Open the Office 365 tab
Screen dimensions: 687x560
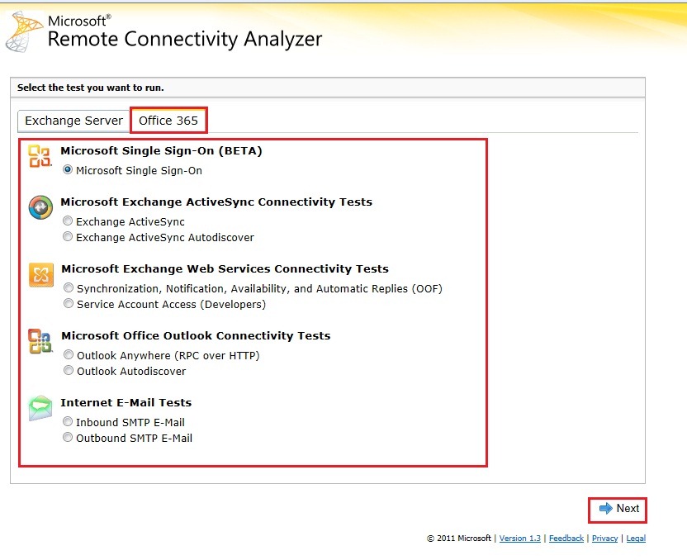tap(168, 121)
